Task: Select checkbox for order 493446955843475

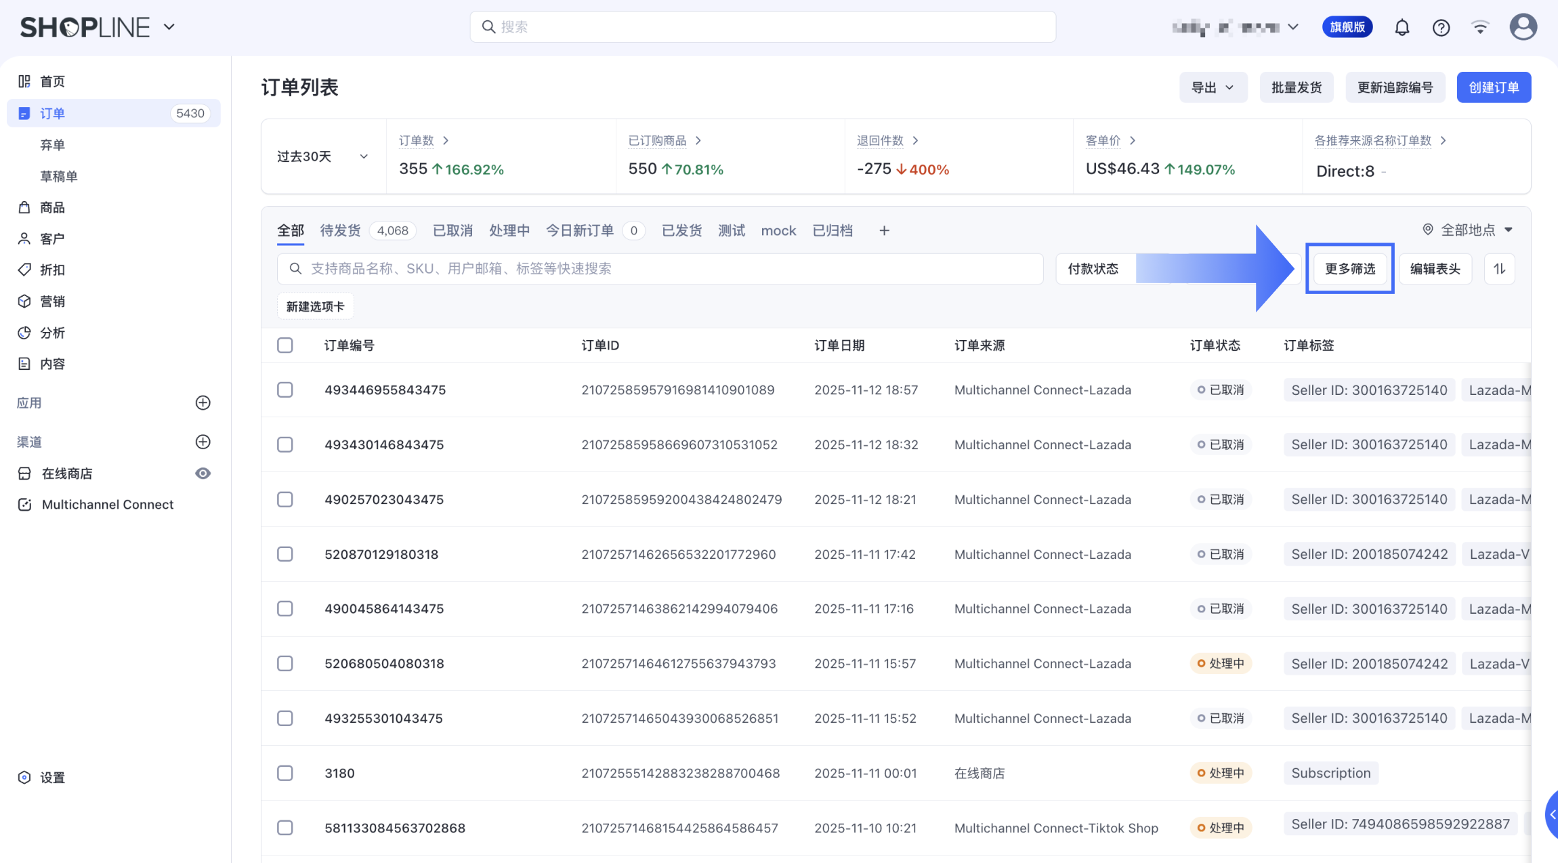Action: [x=285, y=390]
